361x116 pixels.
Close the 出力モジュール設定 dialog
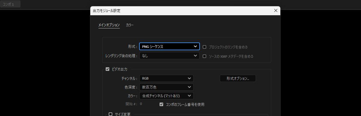point(275,10)
